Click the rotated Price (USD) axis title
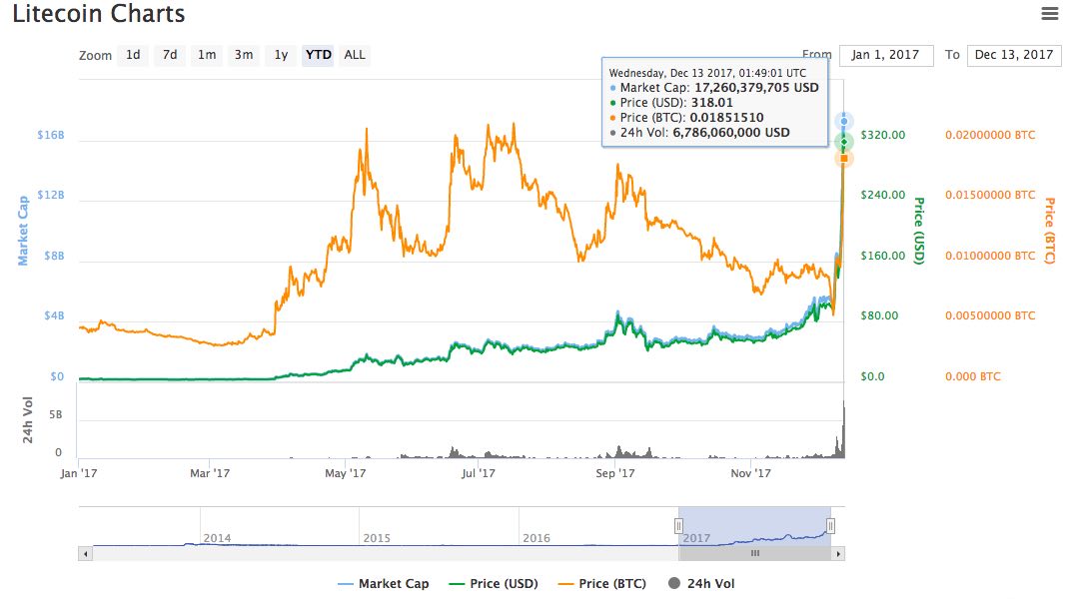Viewport: 1068px width, 599px height. (919, 231)
